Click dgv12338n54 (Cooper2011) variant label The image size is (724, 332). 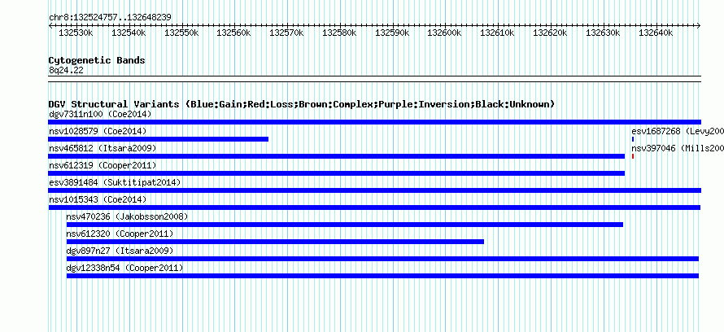124,268
